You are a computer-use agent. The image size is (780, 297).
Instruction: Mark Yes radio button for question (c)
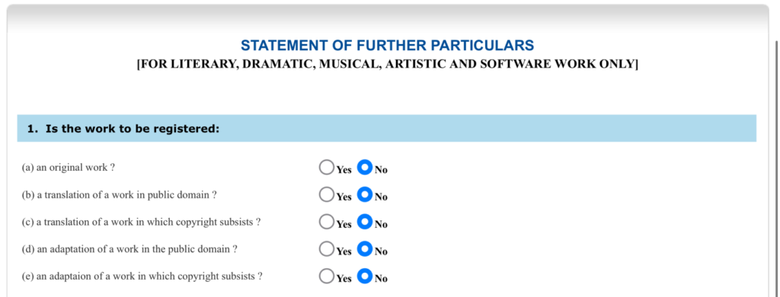click(x=326, y=222)
